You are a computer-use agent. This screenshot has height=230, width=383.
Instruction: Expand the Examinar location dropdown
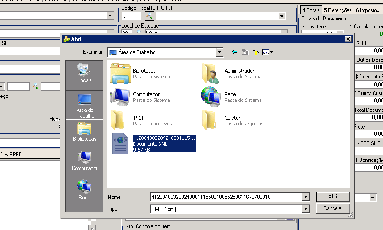[219, 52]
